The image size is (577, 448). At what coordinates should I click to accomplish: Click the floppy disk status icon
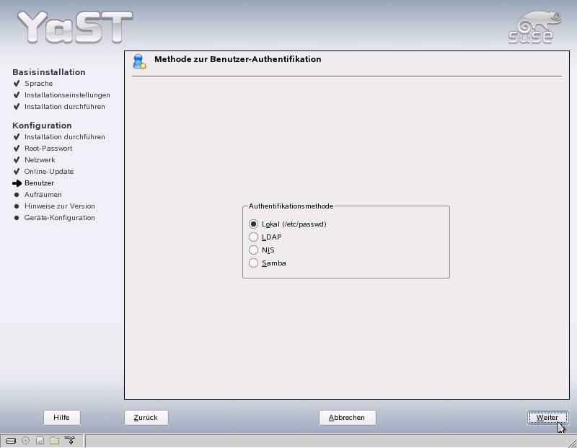pos(40,441)
